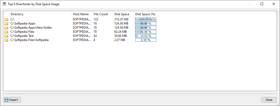Click the 28.98 % usage bar
This screenshot has height=106, width=280.
(x=146, y=32)
